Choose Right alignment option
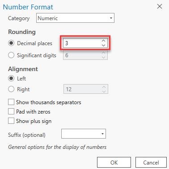 pos(11,89)
